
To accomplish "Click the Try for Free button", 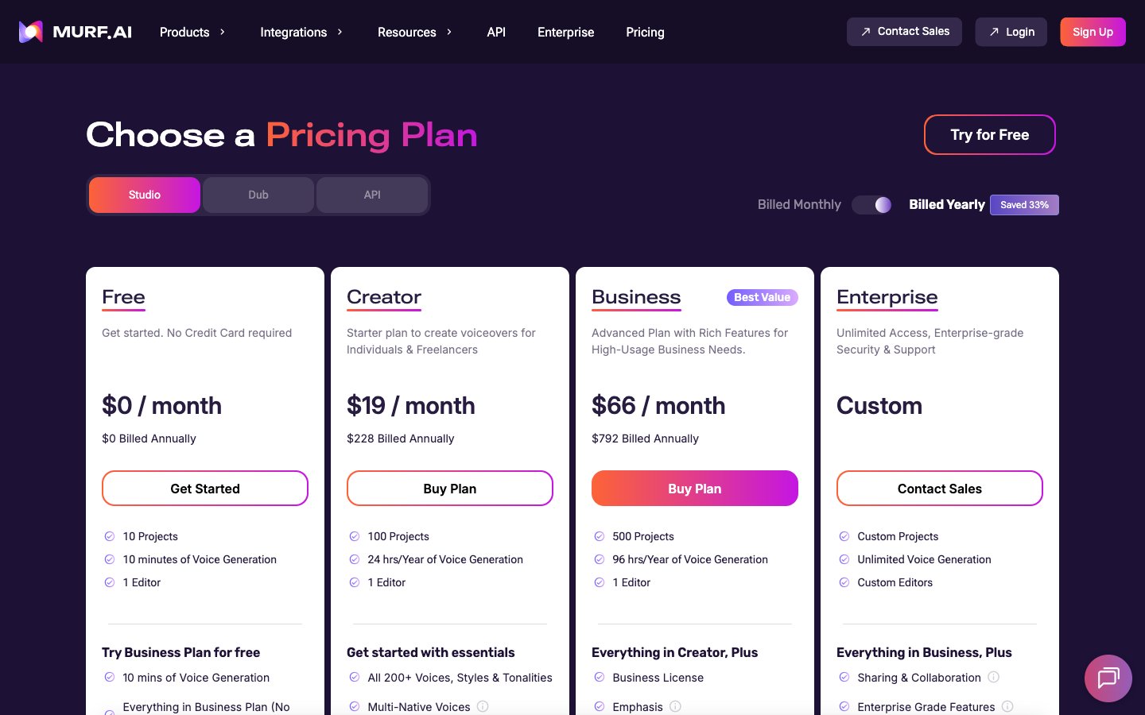I will point(989,135).
